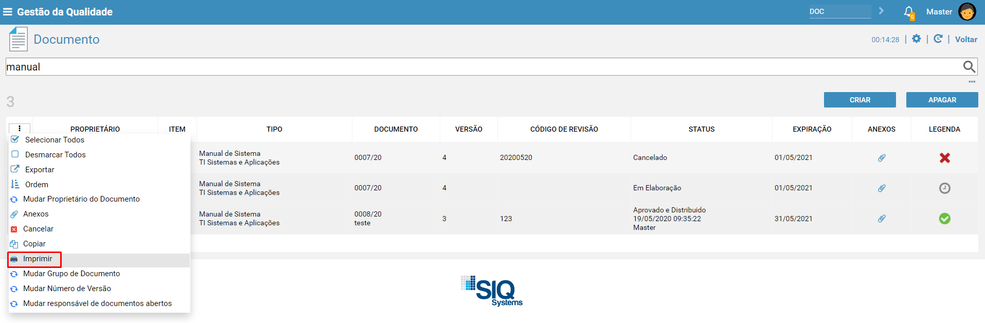Viewport: 985px width, 323px height.
Task: Click the Master username label
Action: pyautogui.click(x=939, y=12)
